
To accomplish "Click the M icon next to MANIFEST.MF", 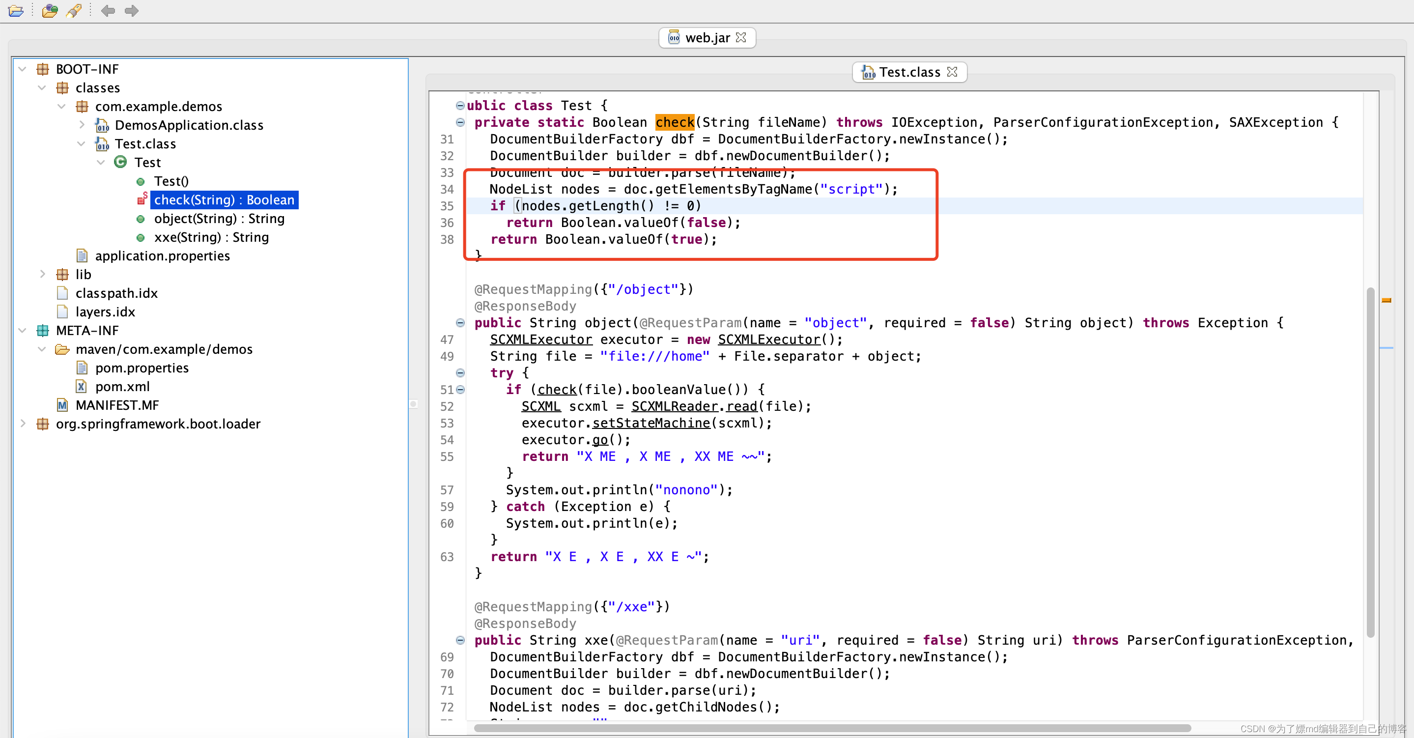I will coord(62,405).
